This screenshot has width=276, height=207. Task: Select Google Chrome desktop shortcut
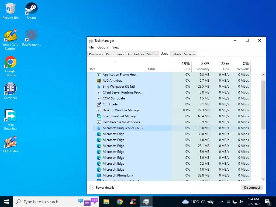(11, 66)
